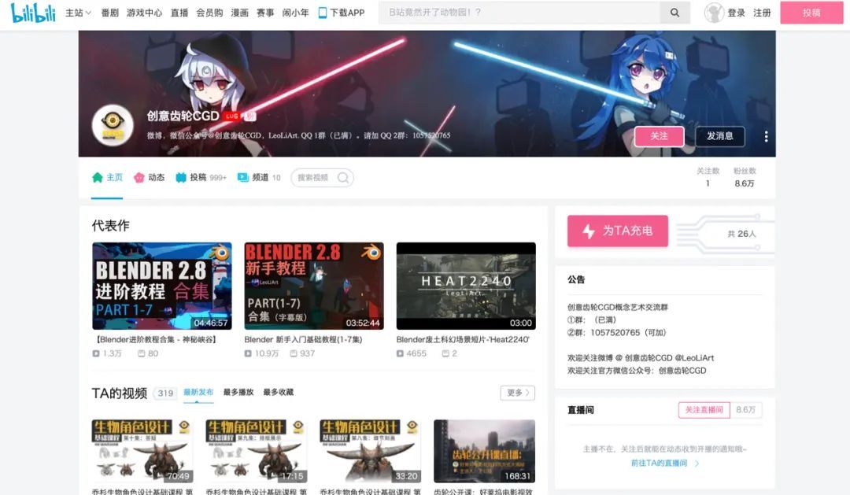The width and height of the screenshot is (850, 495).
Task: Open the user avatar icon beside 登录
Action: (714, 13)
